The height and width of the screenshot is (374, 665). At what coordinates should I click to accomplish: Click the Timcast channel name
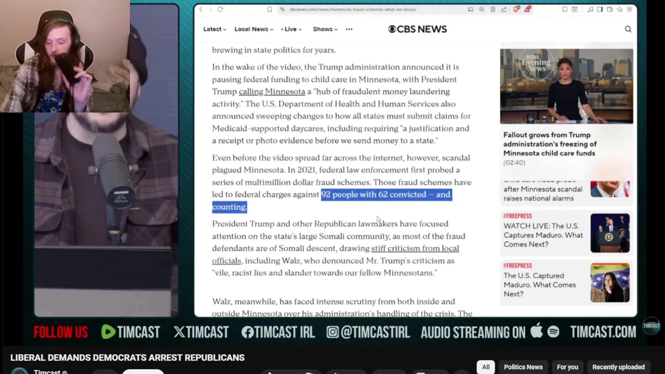click(47, 371)
